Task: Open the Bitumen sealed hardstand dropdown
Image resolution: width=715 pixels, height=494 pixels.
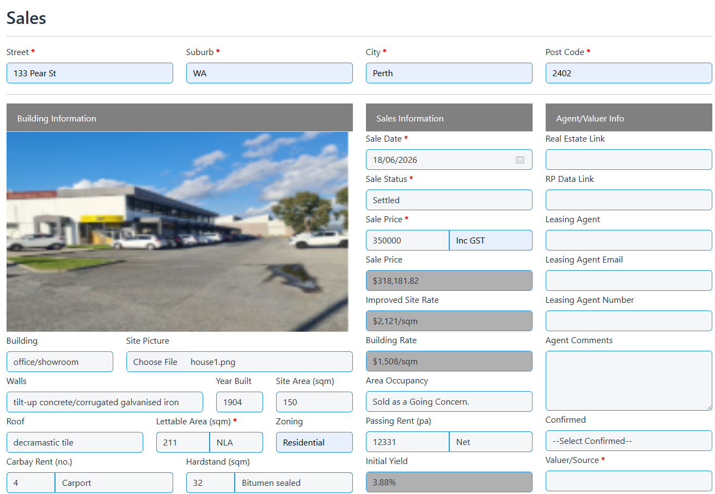Action: 294,483
